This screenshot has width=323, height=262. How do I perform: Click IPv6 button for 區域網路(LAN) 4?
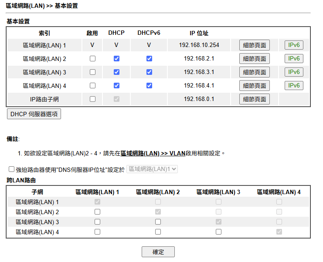point(294,86)
